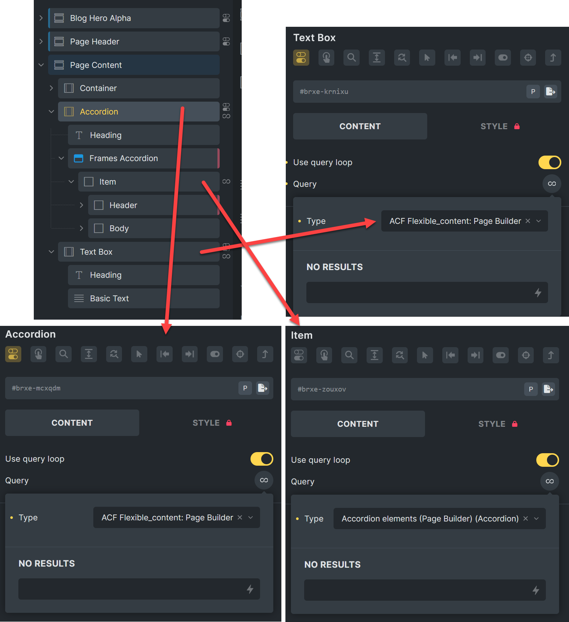569x622 pixels.
Task: Click interactions icon in Text Box panel
Action: [x=326, y=58]
